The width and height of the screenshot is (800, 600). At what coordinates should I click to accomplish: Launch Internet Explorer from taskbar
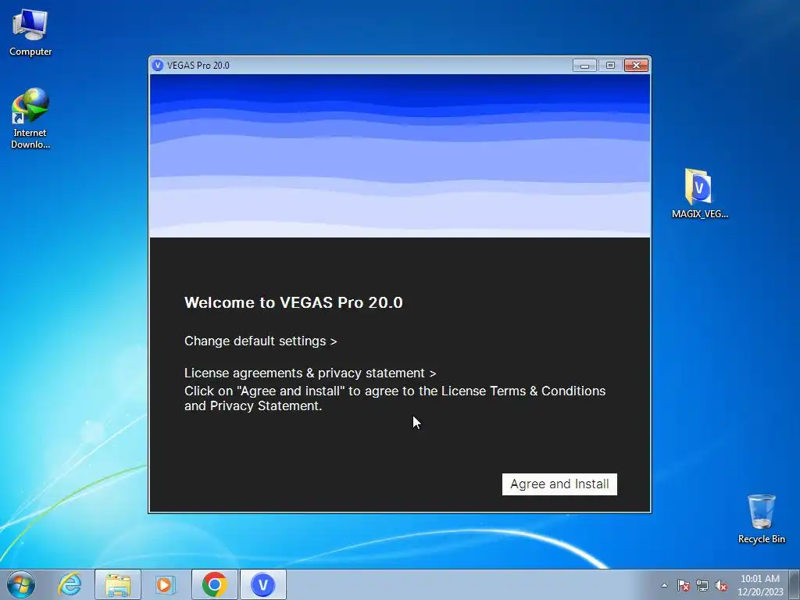pyautogui.click(x=70, y=584)
